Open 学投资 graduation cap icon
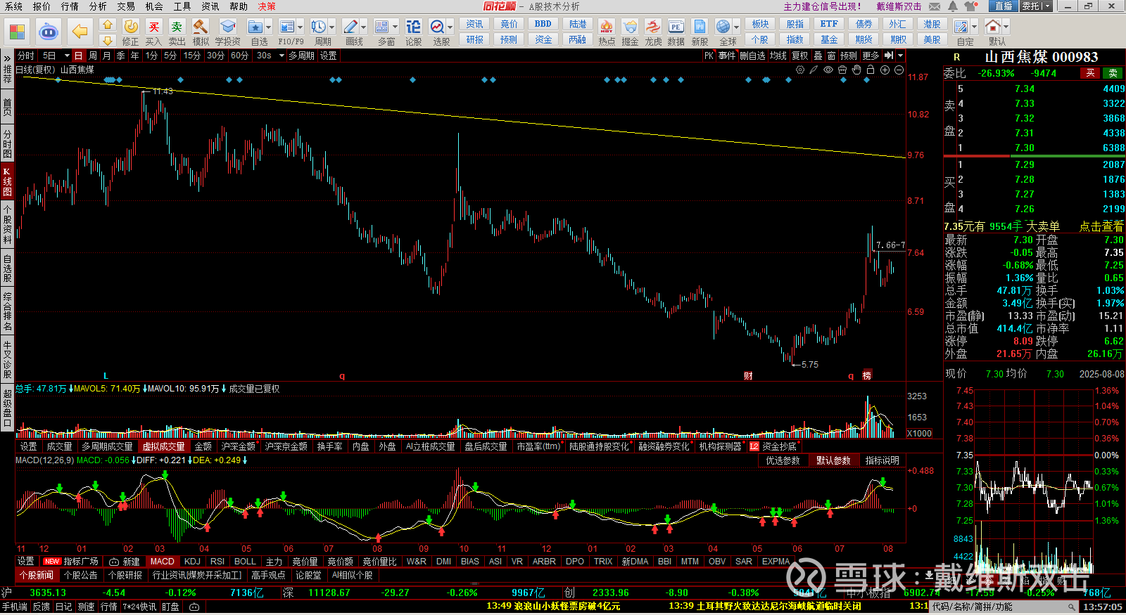1126x615 pixels. coord(227,27)
